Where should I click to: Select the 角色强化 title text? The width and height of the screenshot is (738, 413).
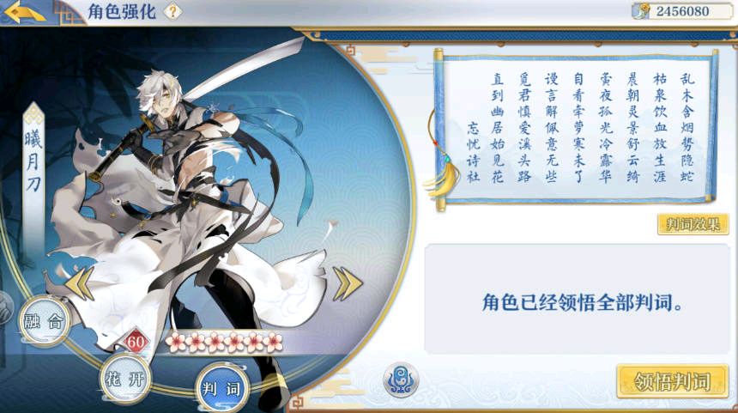pos(122,12)
